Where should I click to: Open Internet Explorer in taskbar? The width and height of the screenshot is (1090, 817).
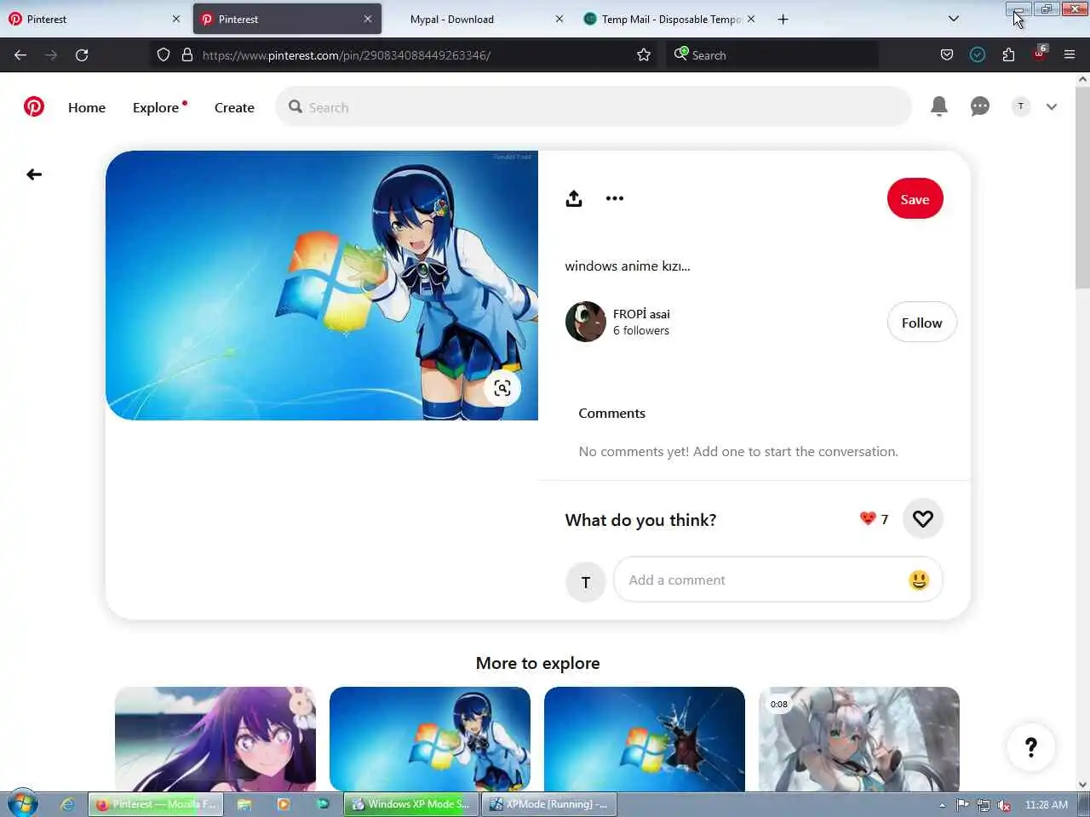click(68, 804)
